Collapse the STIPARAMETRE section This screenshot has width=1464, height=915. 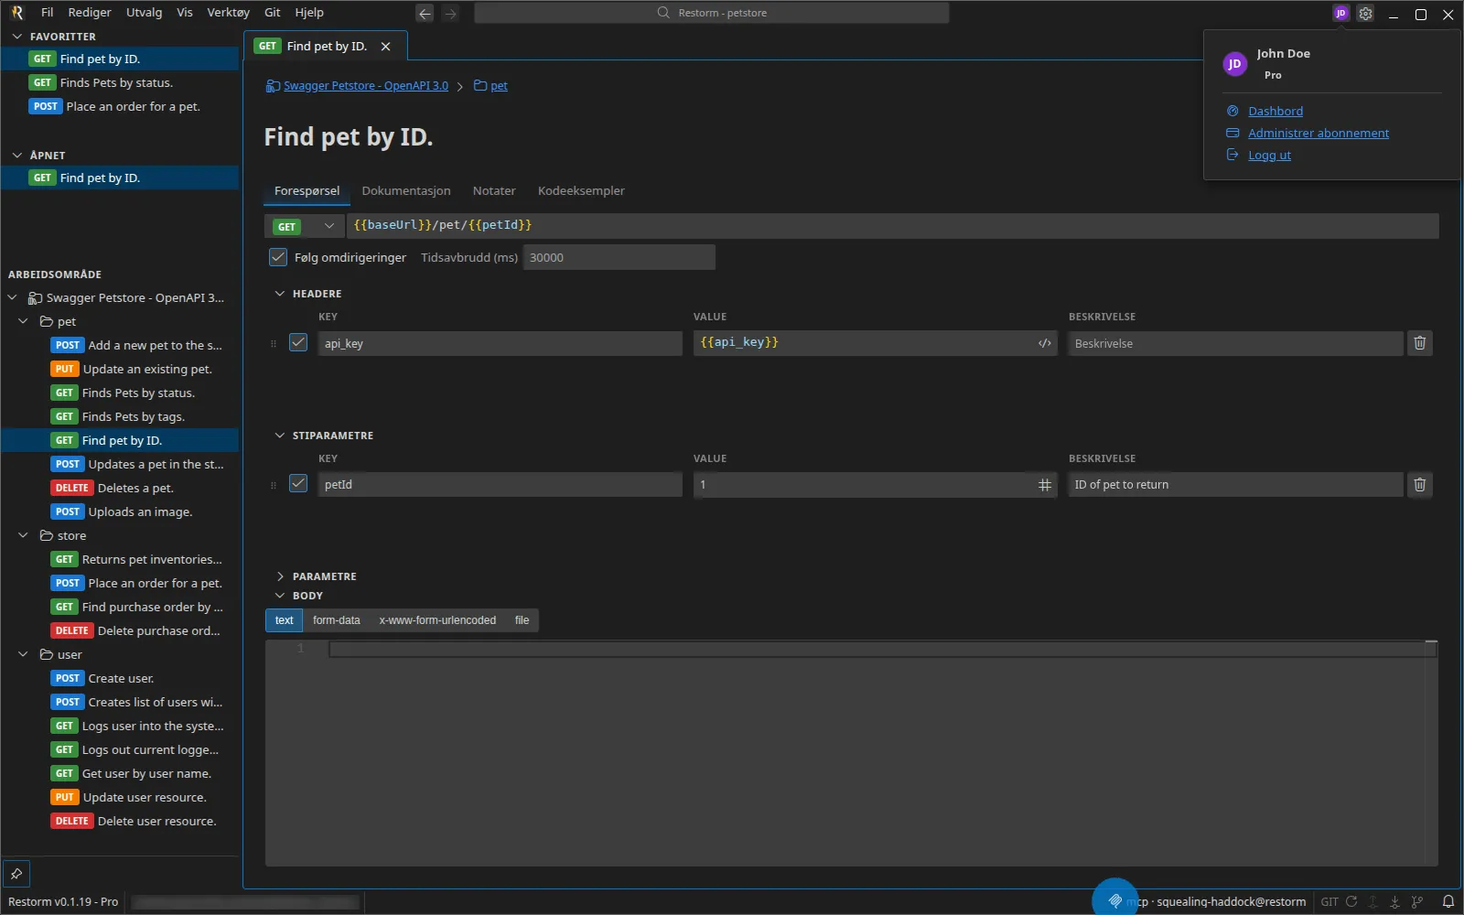(x=280, y=436)
